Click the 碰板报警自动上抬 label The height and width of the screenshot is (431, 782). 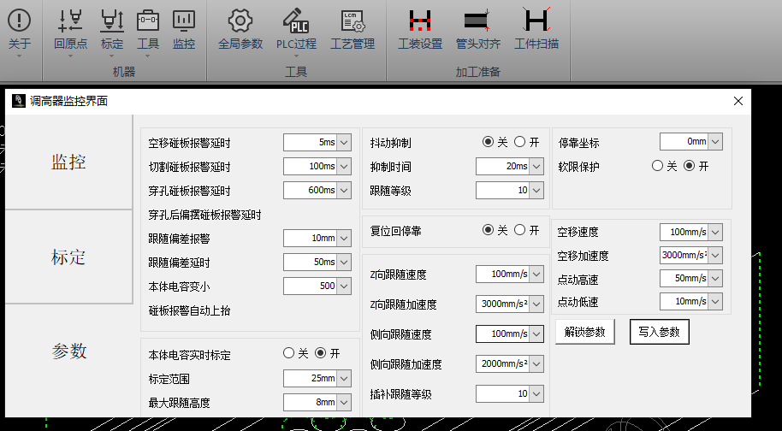click(190, 311)
